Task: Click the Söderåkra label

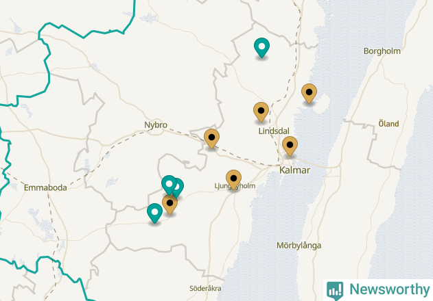Action: (x=205, y=288)
